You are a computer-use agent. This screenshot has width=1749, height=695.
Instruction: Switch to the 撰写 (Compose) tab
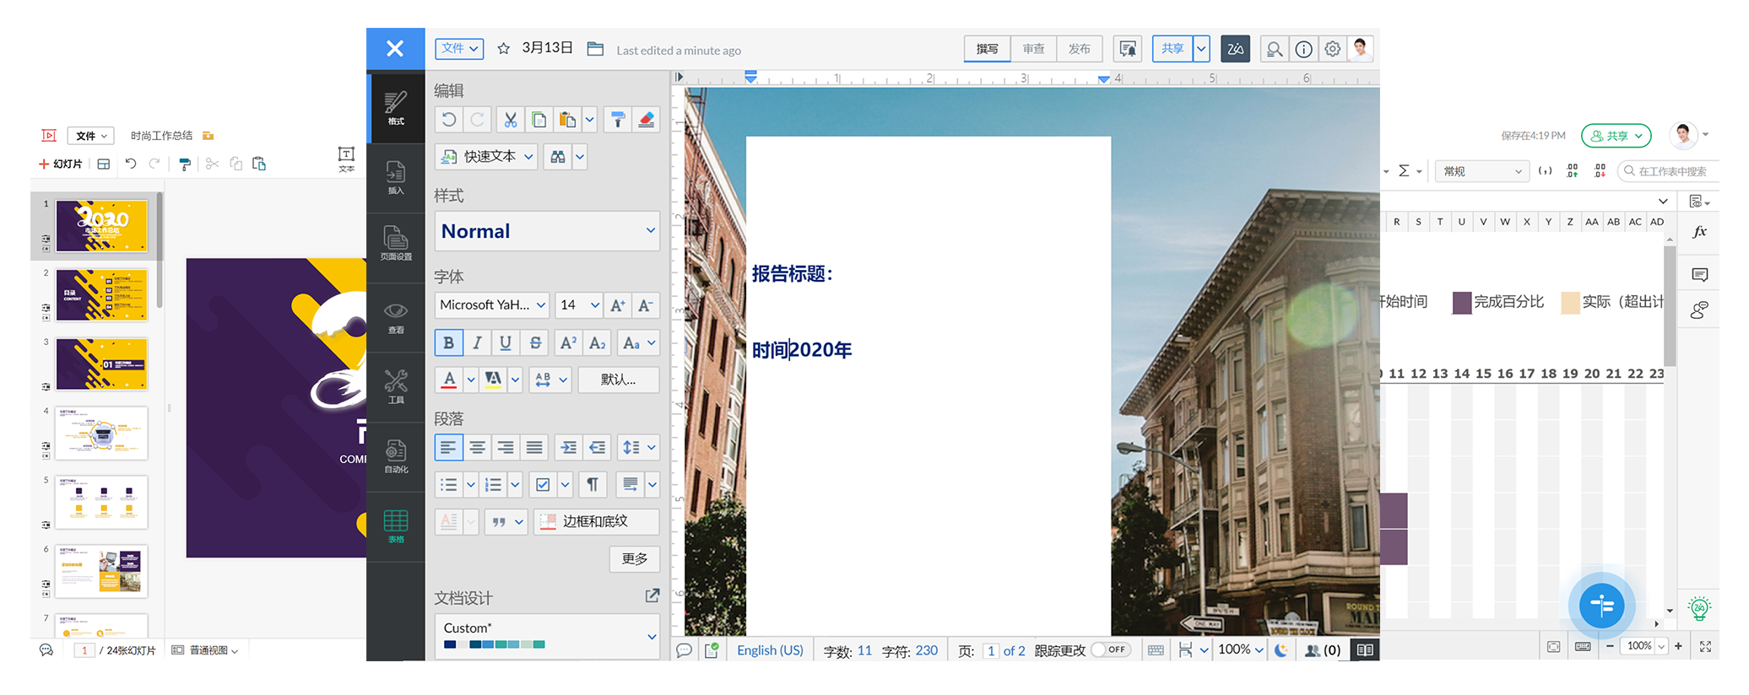tap(987, 49)
